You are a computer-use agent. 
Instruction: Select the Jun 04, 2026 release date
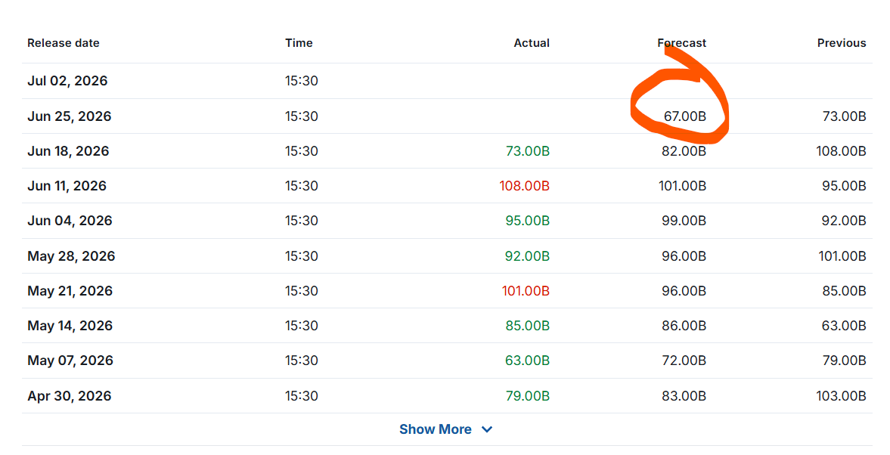[x=70, y=221]
